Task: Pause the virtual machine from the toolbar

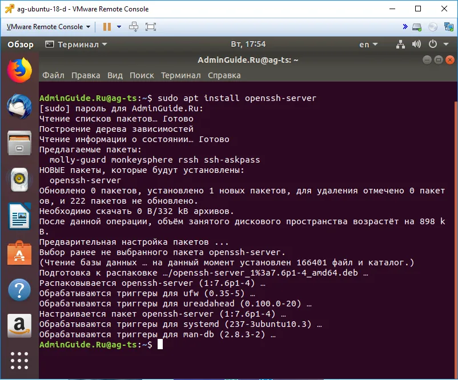Action: click(x=107, y=27)
